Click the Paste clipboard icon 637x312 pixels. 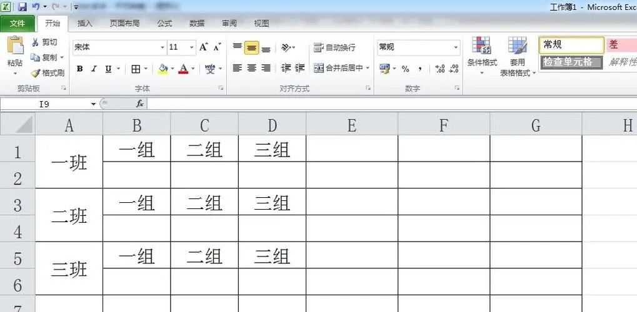click(x=16, y=46)
